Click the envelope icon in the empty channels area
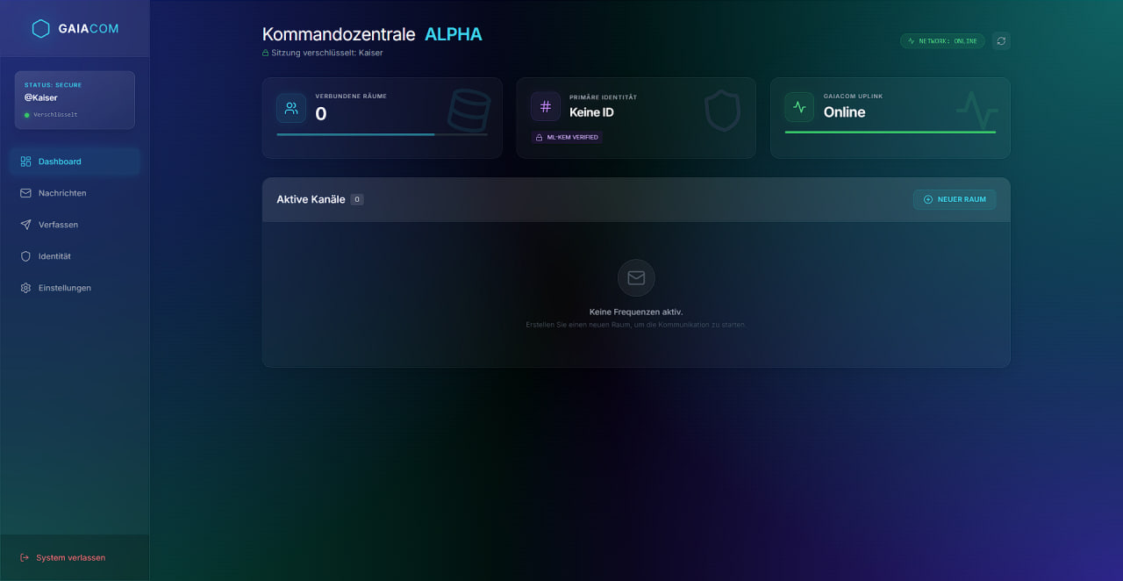Screen dimensions: 1123x581 click(x=635, y=277)
